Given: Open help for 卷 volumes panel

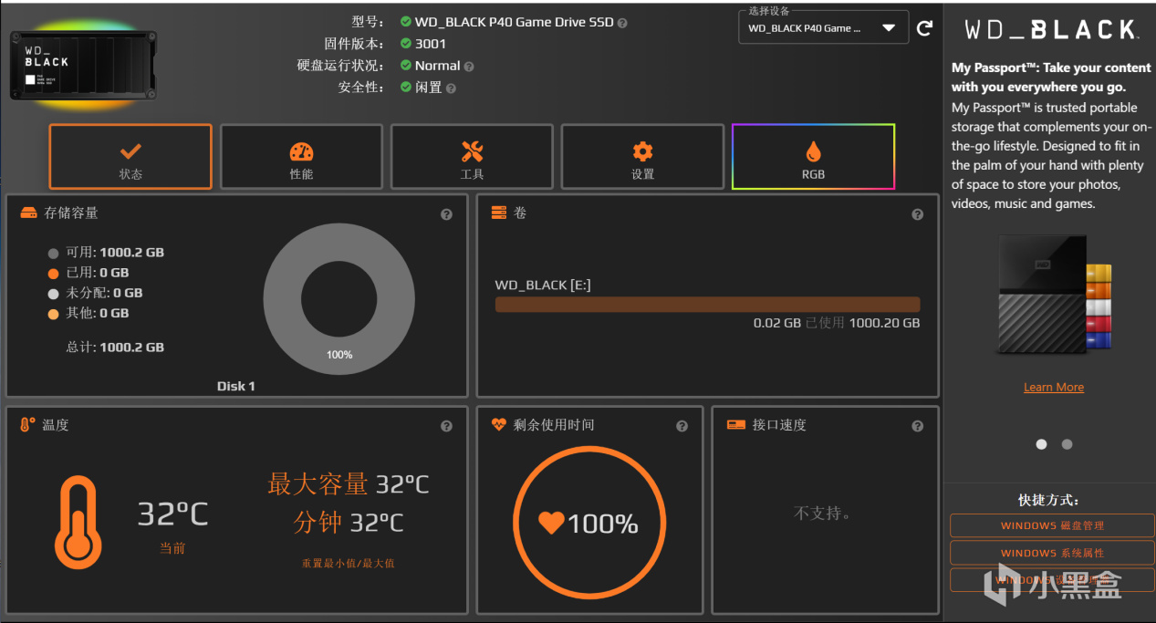Looking at the screenshot, I should coord(917,214).
